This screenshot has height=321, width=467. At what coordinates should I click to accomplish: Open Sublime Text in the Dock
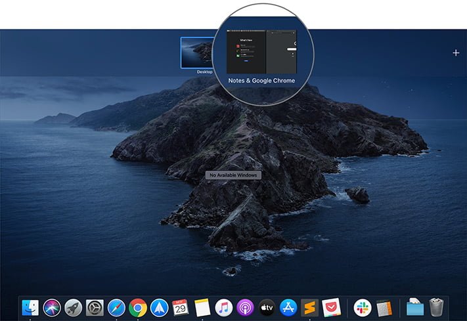pos(310,308)
